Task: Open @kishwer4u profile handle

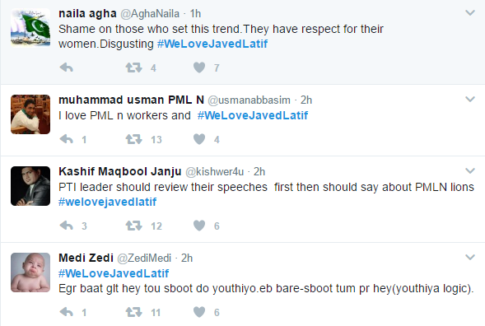Action: pos(214,171)
